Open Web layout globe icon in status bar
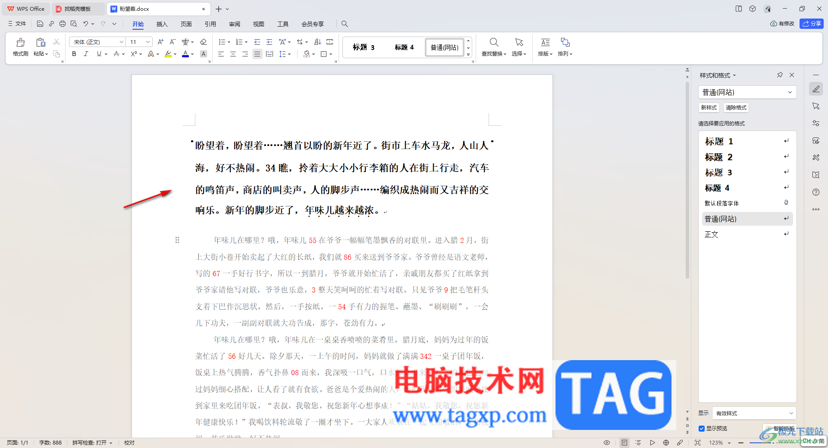Screen dimensions: 828x448 (x=666, y=442)
